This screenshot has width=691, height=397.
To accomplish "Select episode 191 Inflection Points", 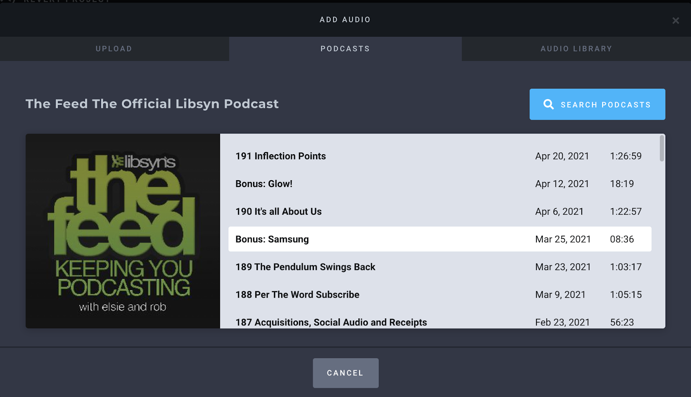I will [440, 156].
